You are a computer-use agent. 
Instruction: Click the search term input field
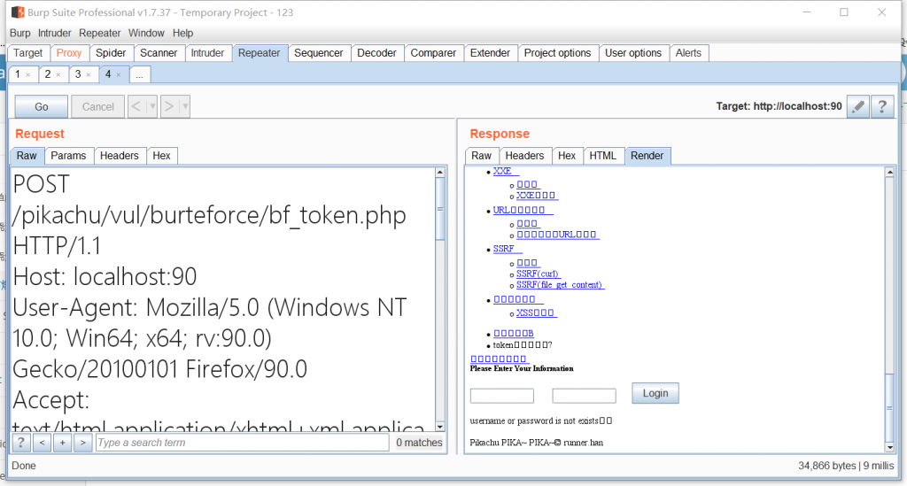click(x=241, y=443)
